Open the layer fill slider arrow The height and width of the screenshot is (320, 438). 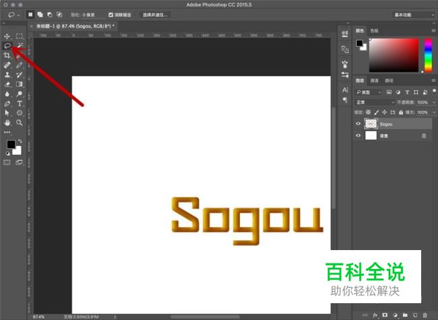point(434,112)
